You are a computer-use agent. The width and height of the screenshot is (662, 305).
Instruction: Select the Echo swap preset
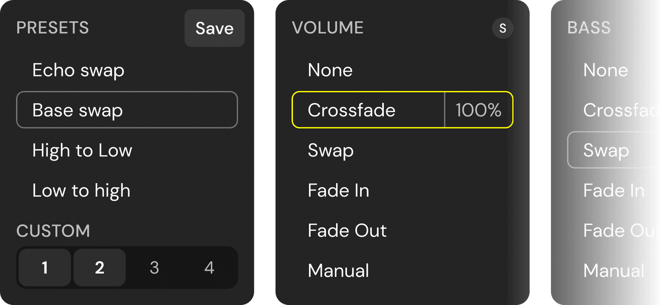click(x=78, y=70)
